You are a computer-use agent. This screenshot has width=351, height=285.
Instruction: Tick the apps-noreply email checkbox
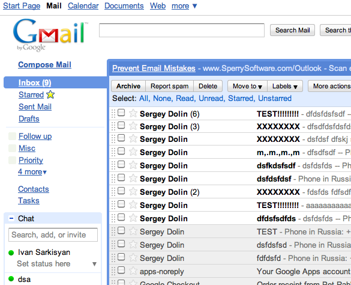(x=121, y=271)
